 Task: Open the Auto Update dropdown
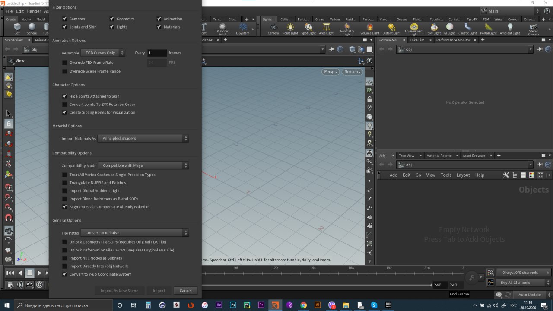[x=532, y=295]
